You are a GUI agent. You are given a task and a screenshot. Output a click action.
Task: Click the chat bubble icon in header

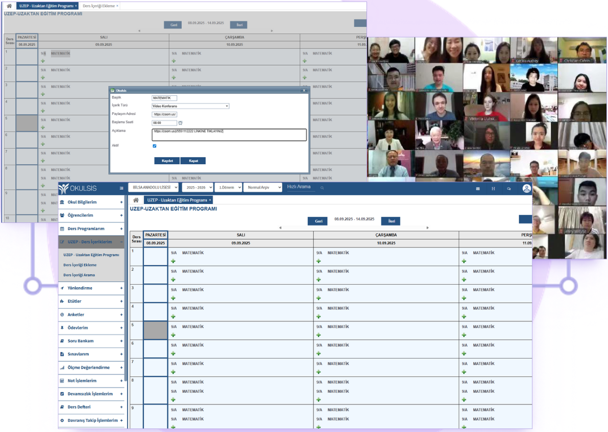[x=508, y=189]
